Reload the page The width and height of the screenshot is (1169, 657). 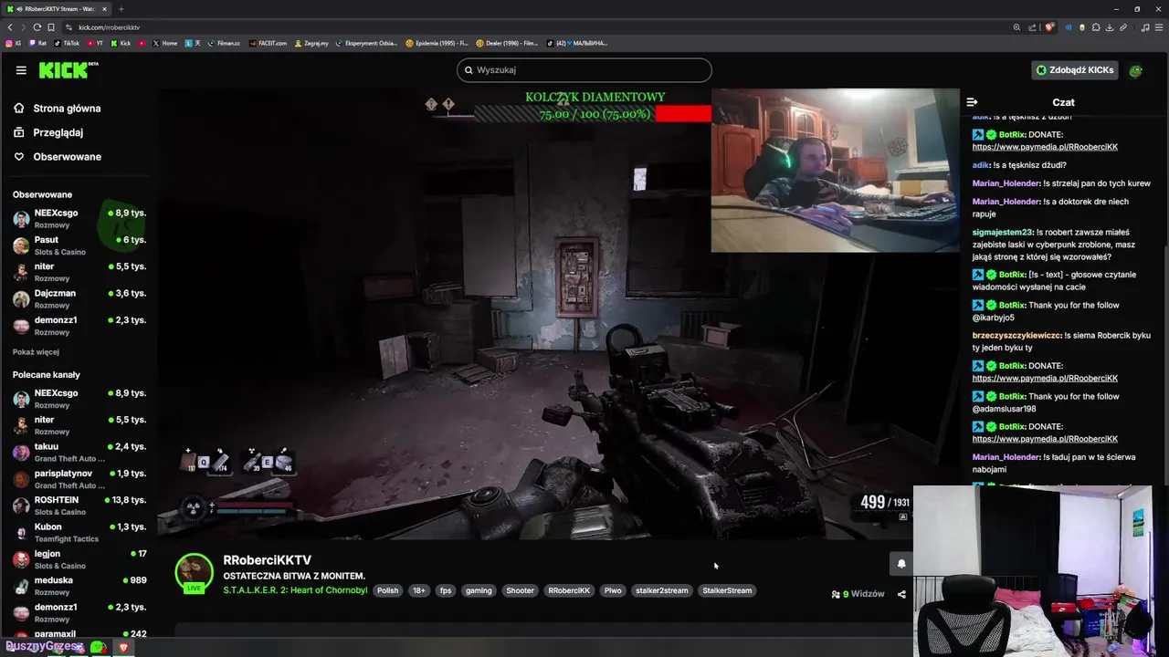(37, 27)
